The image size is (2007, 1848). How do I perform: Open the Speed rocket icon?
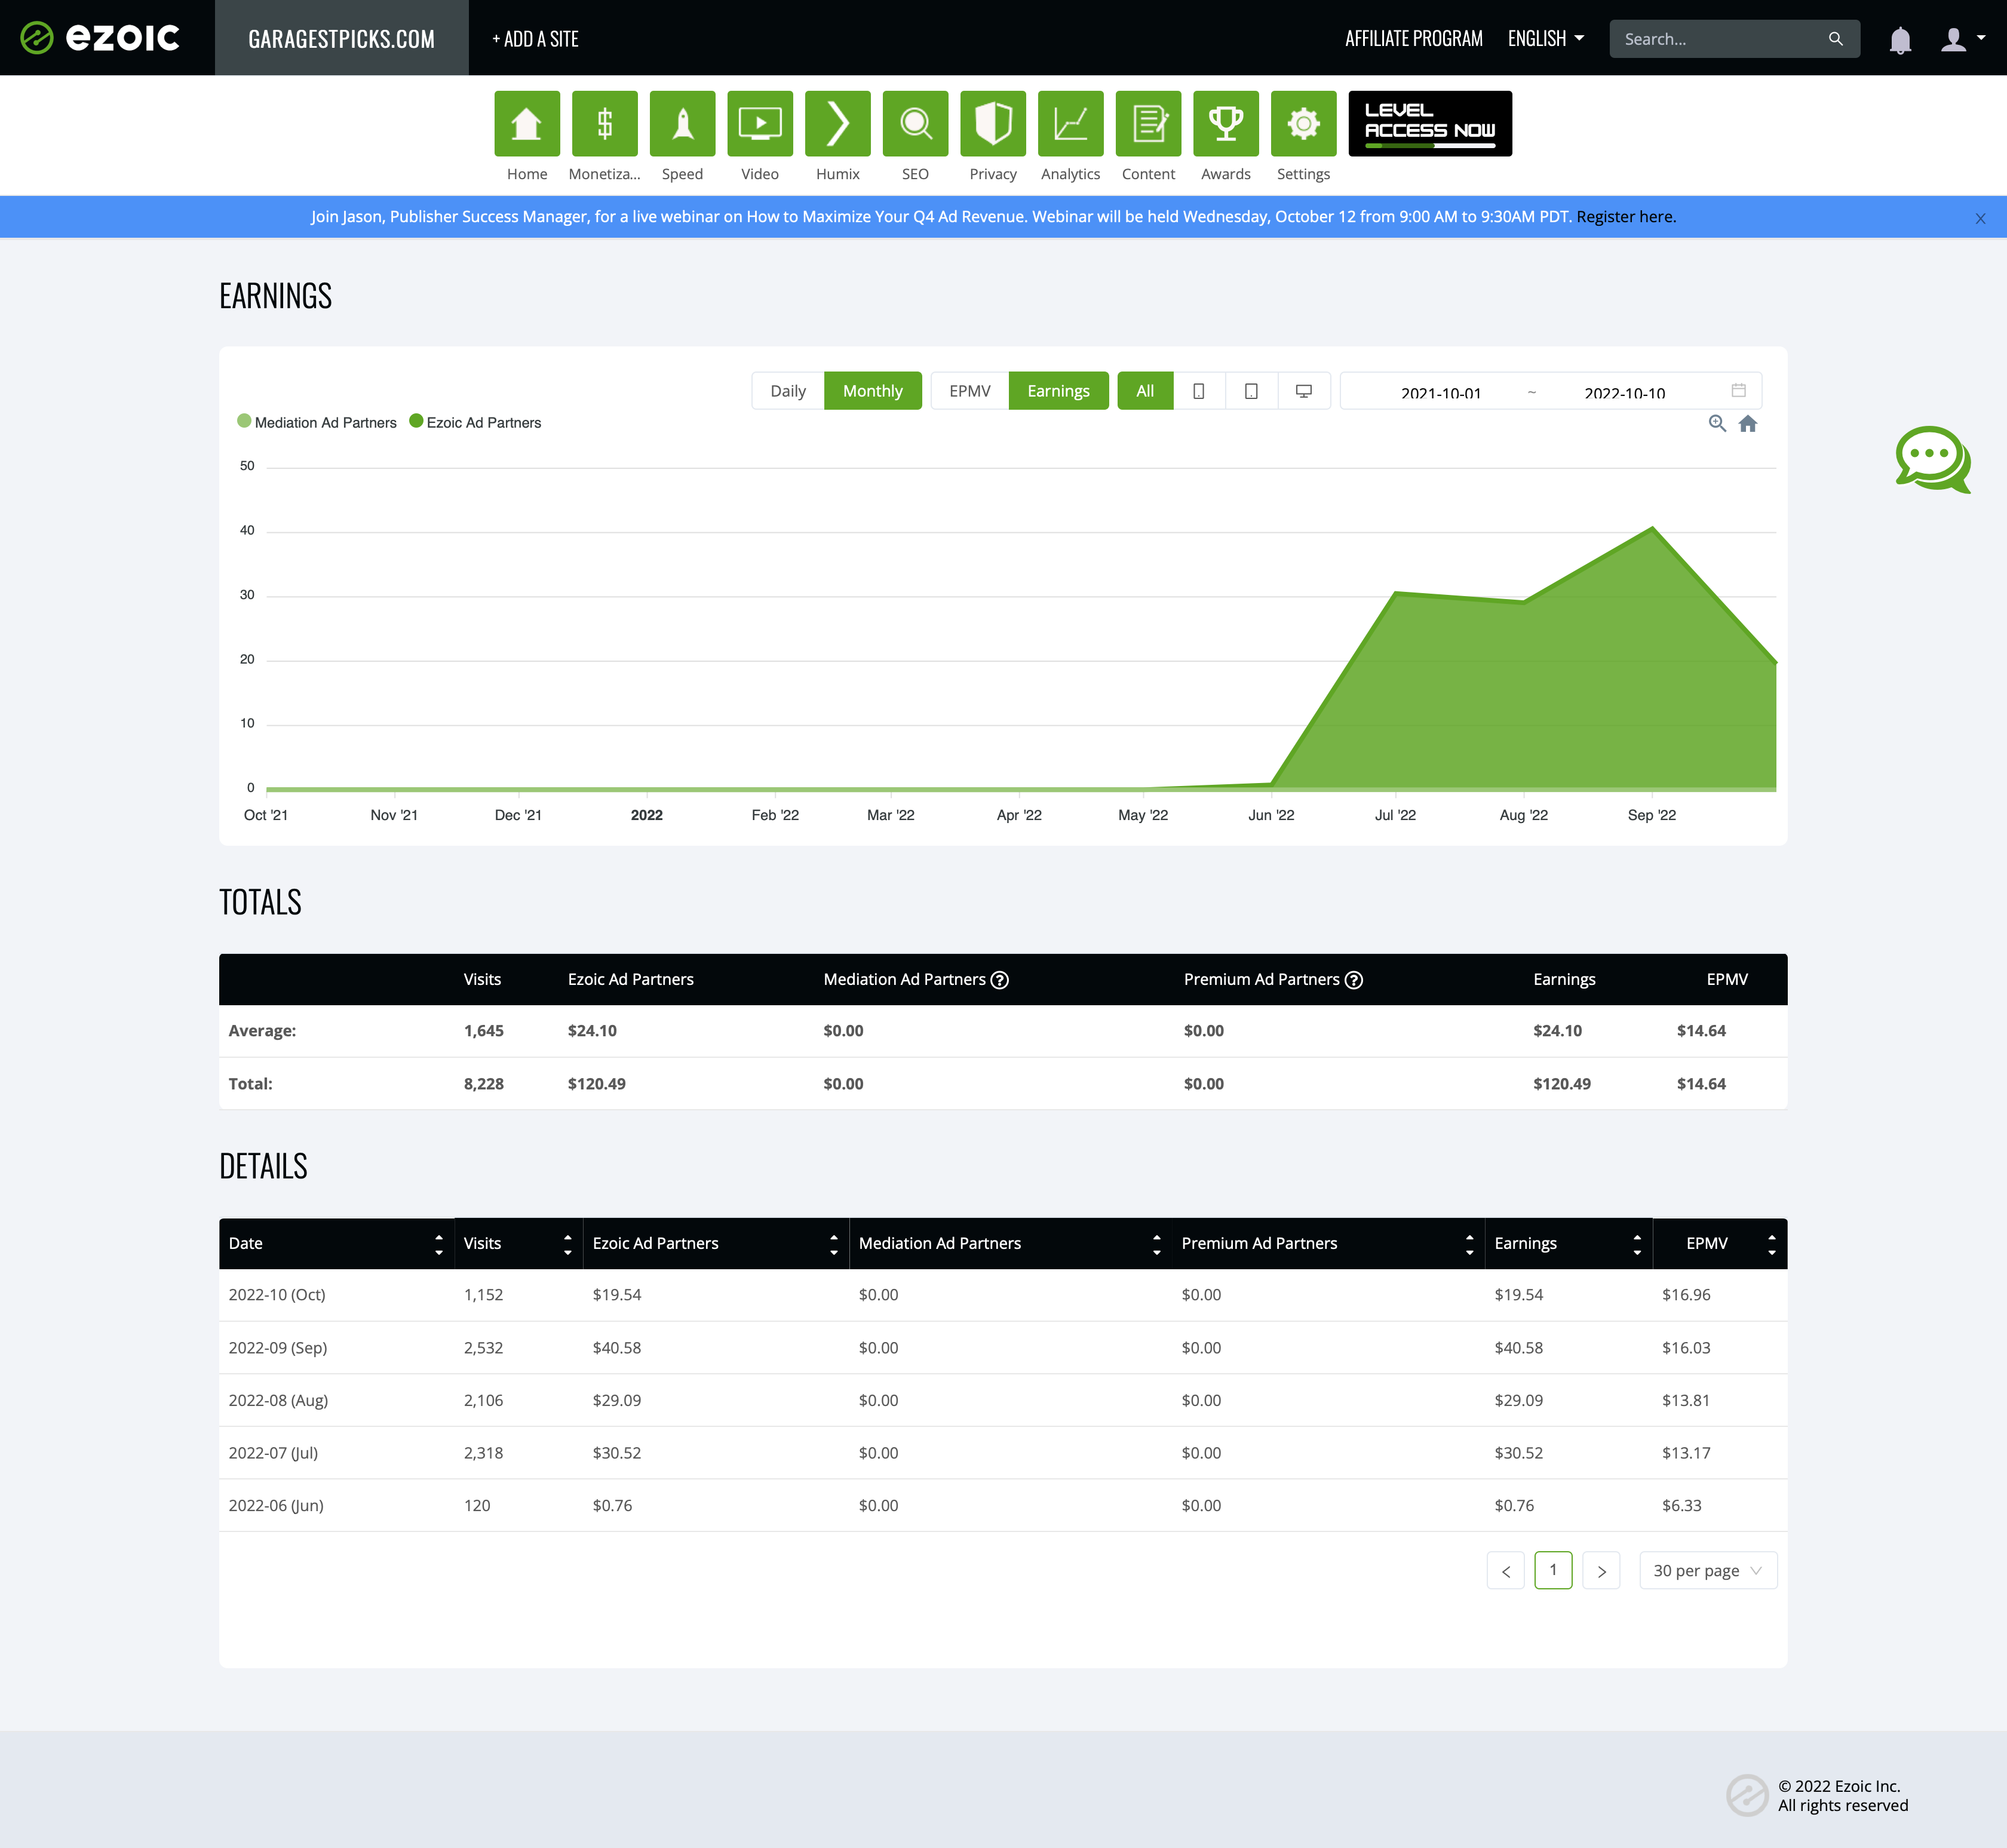click(682, 124)
